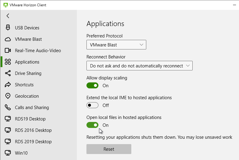
Task: Open the Reconnect Behavior dropdown
Action: click(139, 66)
